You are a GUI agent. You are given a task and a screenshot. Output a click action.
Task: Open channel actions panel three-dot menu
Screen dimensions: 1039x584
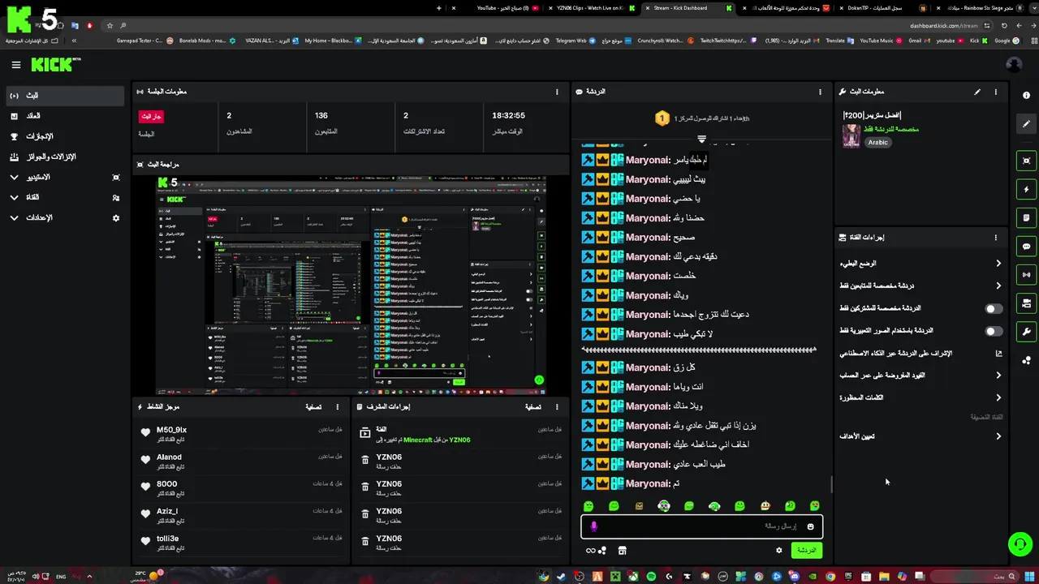996,238
